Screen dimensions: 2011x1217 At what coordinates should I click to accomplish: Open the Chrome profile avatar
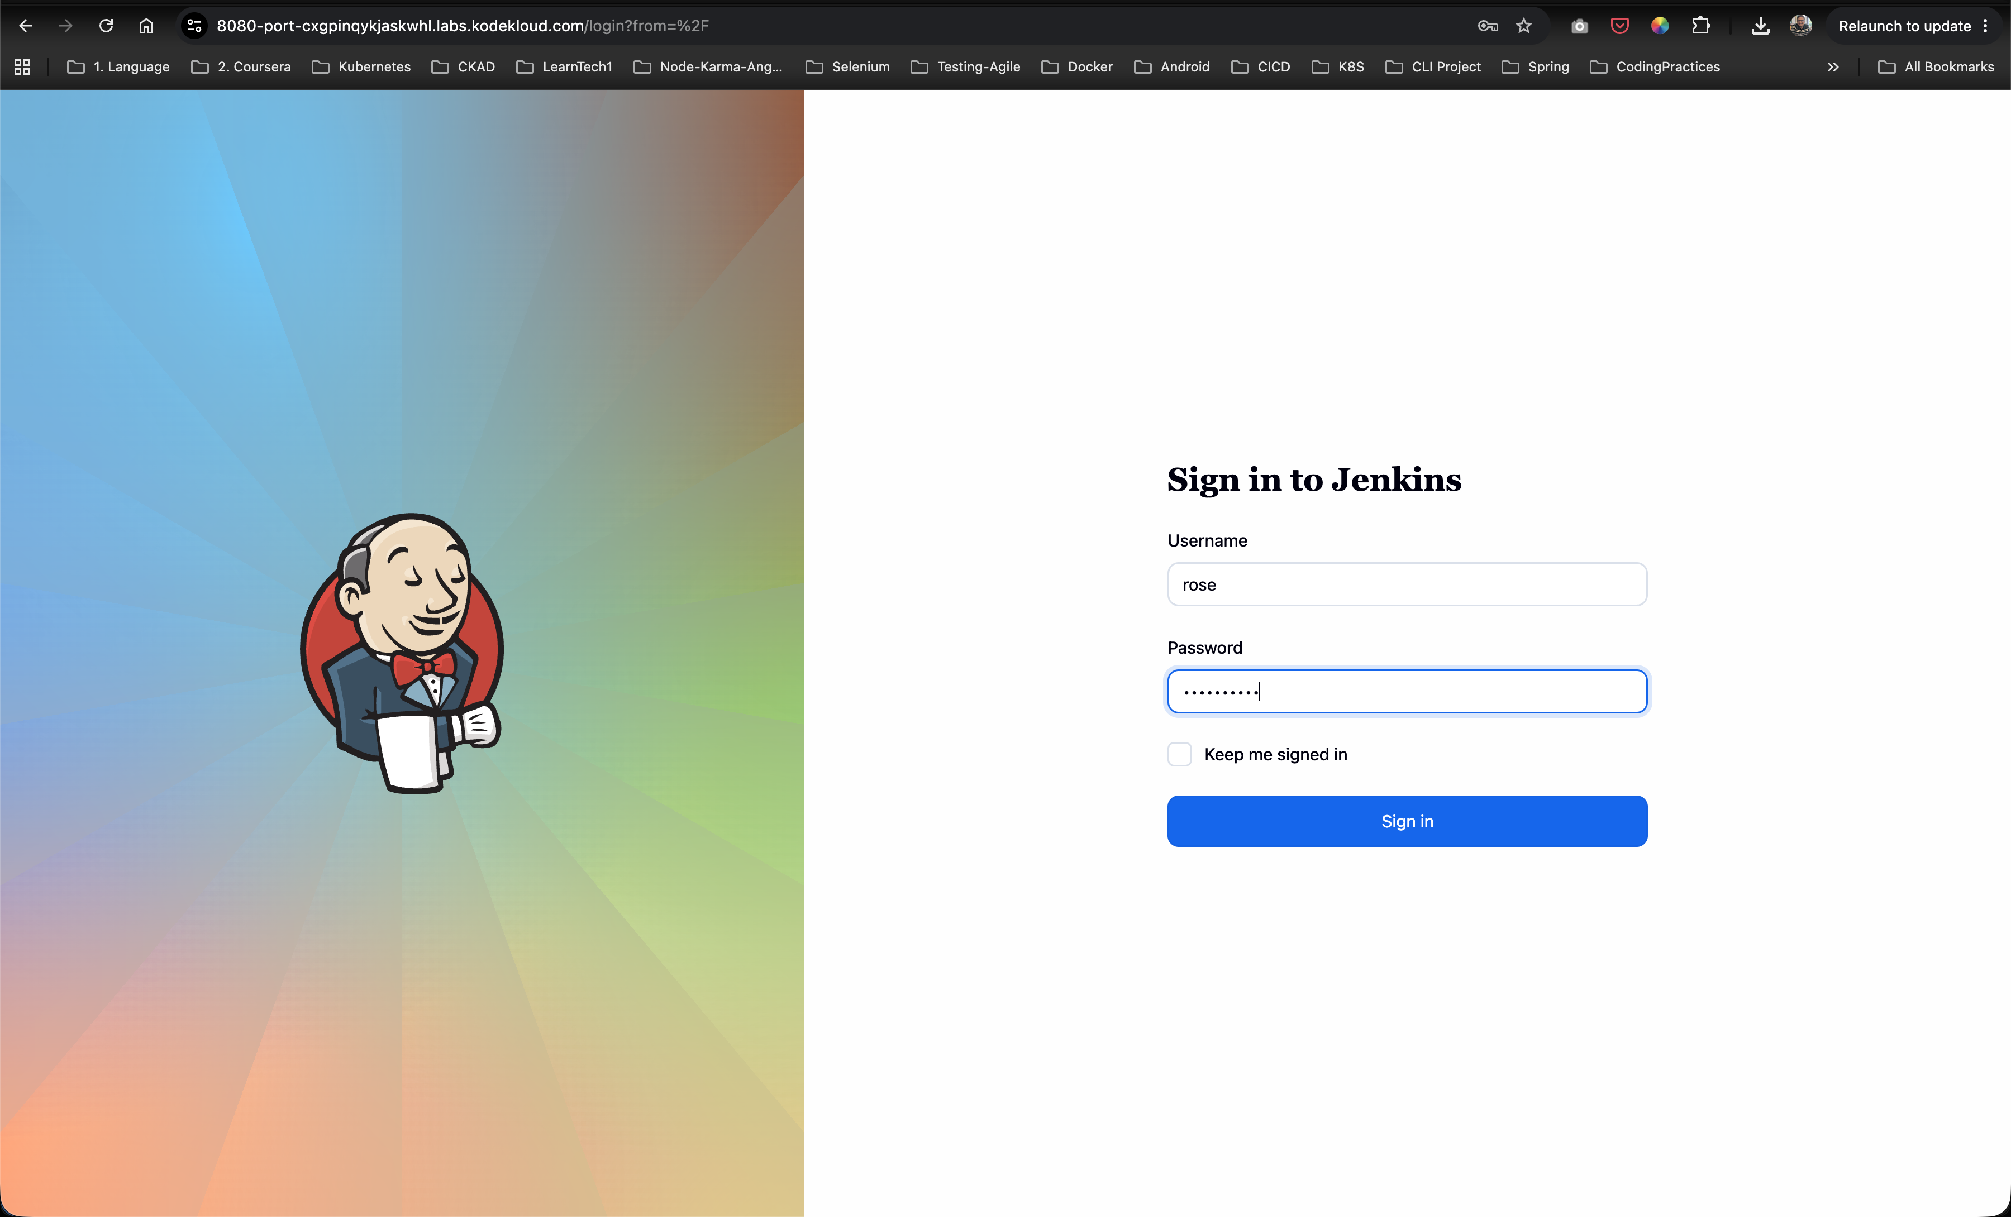coord(1800,26)
